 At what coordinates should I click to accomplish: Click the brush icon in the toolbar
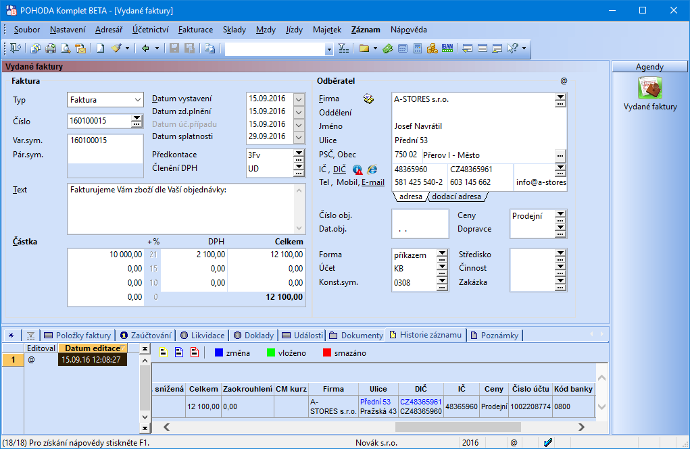pos(116,49)
